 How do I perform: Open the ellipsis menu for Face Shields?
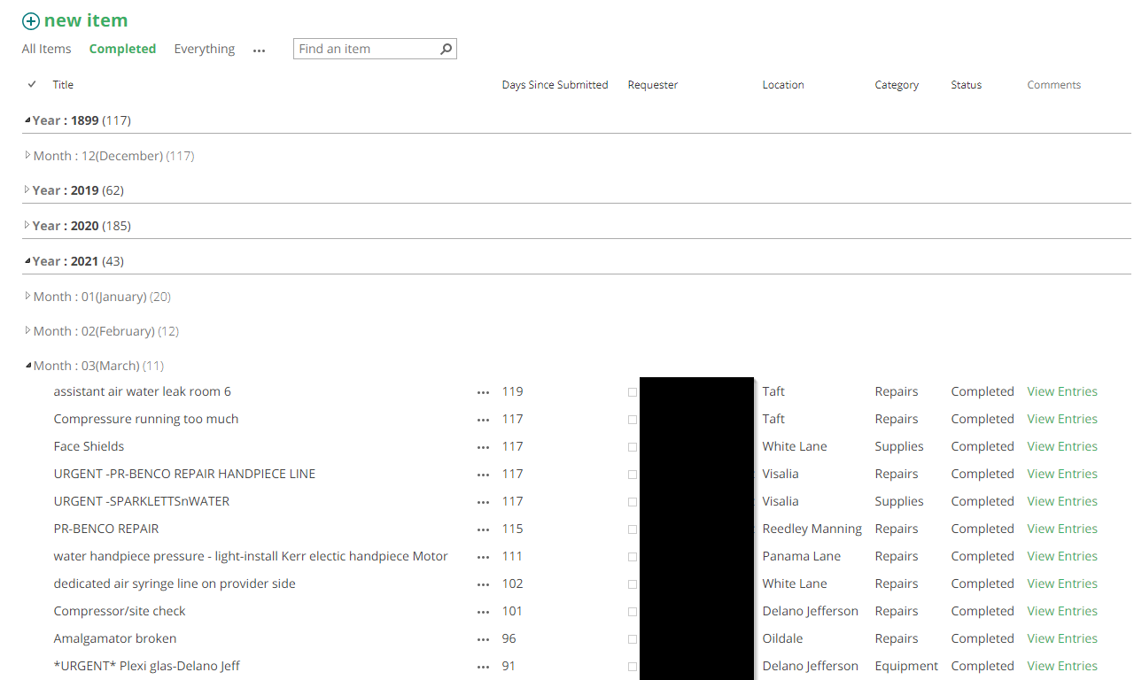[x=484, y=446]
